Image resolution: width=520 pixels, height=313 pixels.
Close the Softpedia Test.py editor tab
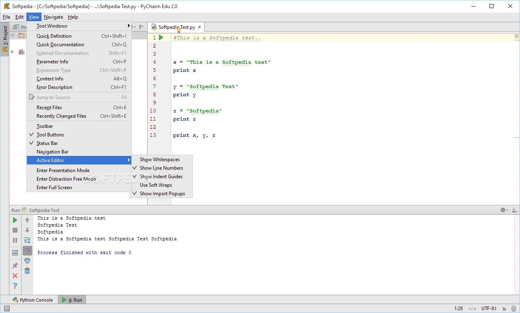click(x=199, y=27)
